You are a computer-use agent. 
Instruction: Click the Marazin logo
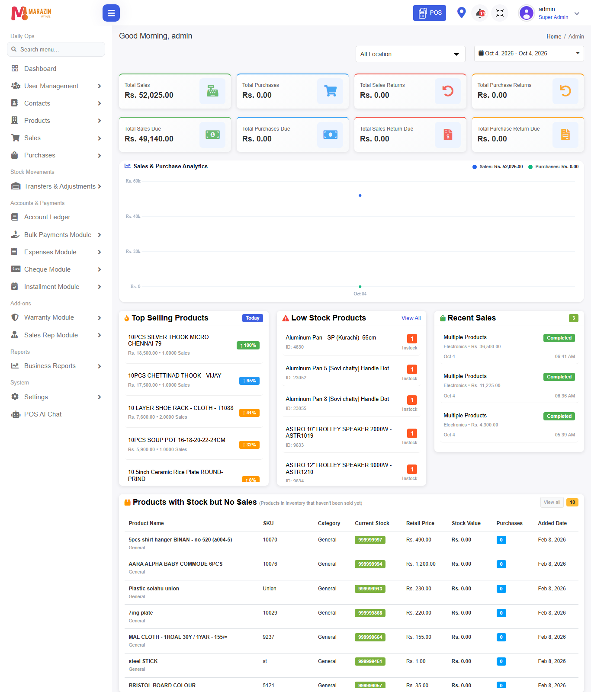coord(31,13)
